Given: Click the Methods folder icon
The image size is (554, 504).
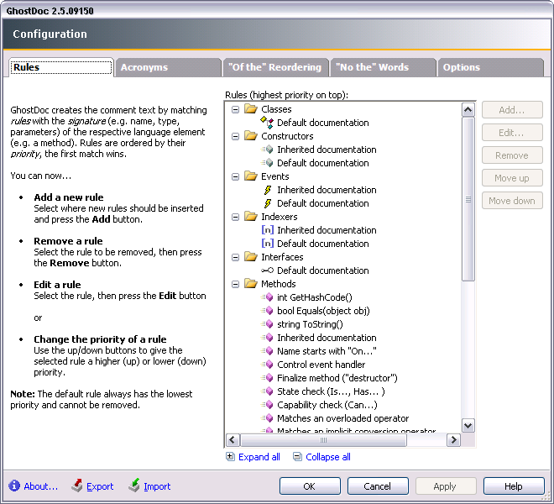Looking at the screenshot, I should tap(251, 283).
